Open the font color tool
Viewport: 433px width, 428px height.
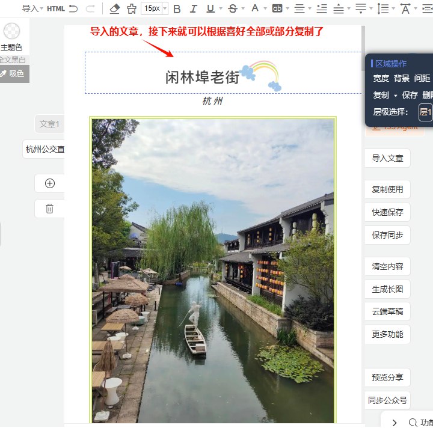(255, 8)
